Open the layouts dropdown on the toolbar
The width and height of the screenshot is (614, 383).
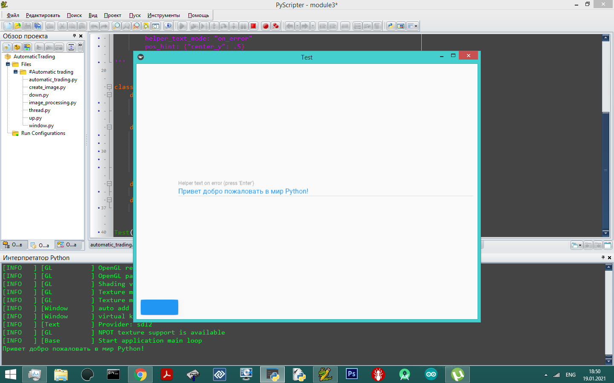(x=412, y=26)
